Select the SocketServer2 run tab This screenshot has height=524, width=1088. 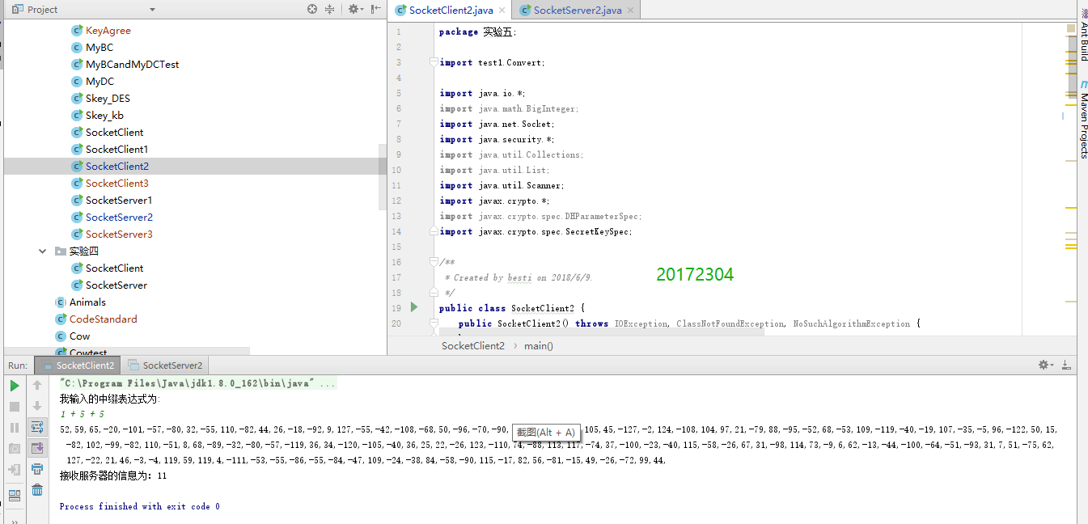tap(166, 366)
